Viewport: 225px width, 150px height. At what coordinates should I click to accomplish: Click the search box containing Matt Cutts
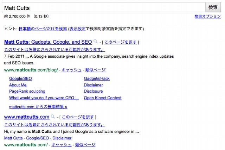104,7
